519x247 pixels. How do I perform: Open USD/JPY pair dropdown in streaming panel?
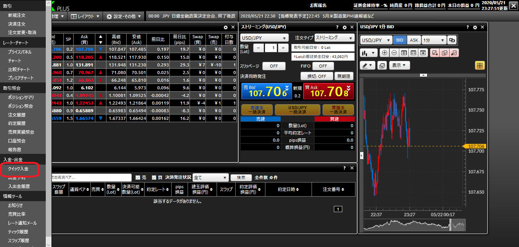pos(265,38)
